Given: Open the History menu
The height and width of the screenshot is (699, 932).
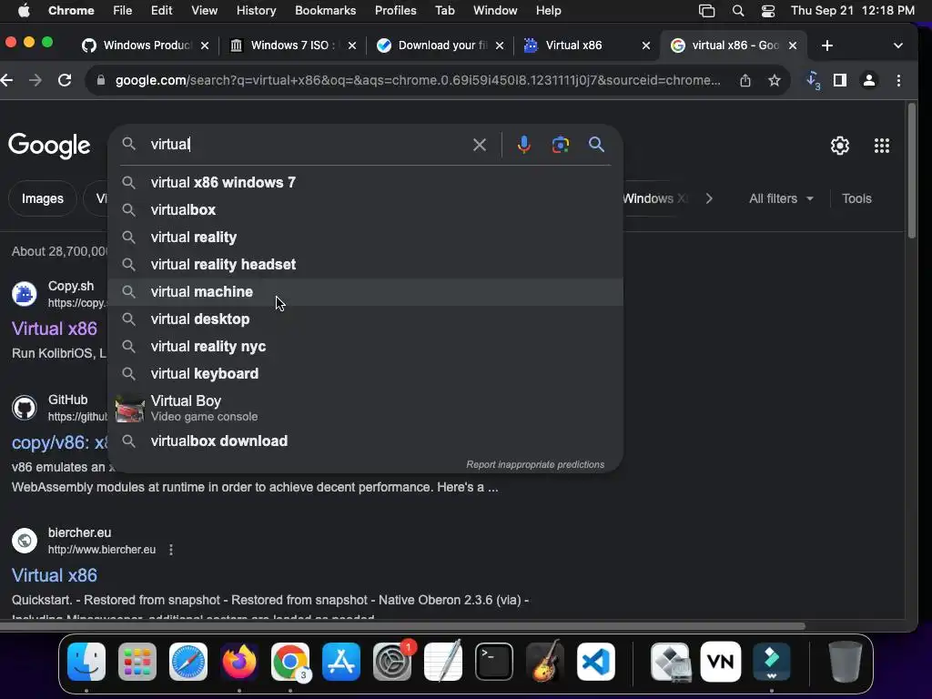Looking at the screenshot, I should pos(256,11).
